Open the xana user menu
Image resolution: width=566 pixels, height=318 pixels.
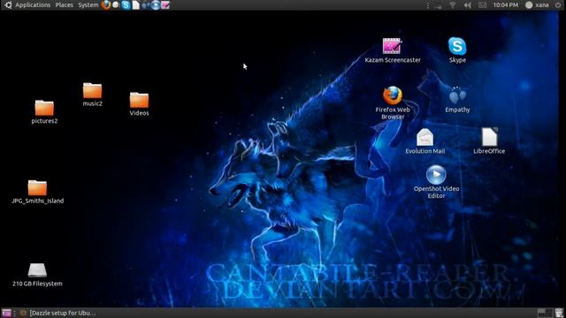pos(538,5)
